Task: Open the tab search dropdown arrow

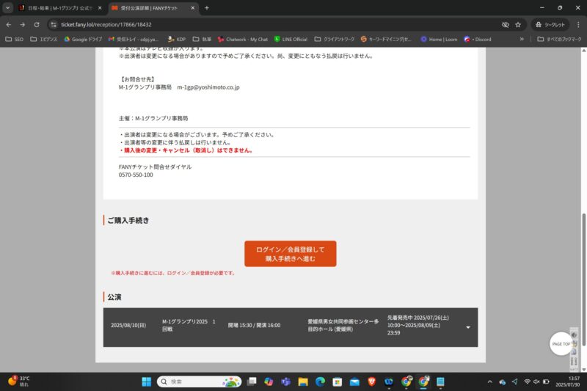Action: coord(7,8)
